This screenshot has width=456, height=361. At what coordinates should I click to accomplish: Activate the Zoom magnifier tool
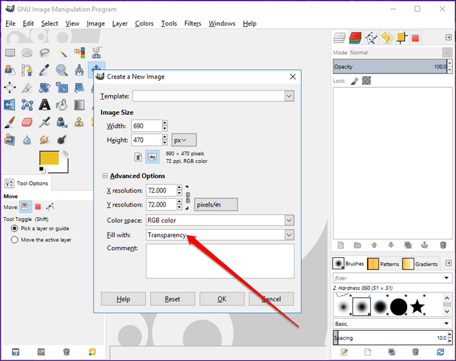coord(62,70)
